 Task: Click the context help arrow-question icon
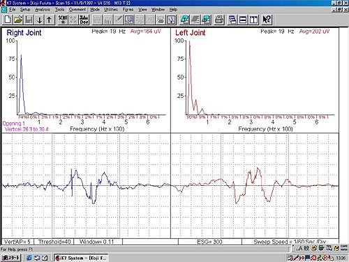click(267, 20)
